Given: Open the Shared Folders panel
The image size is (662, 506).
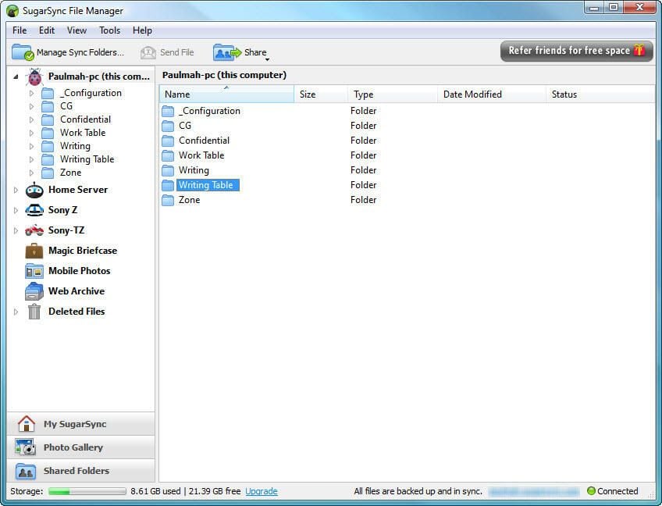Looking at the screenshot, I should pyautogui.click(x=81, y=471).
